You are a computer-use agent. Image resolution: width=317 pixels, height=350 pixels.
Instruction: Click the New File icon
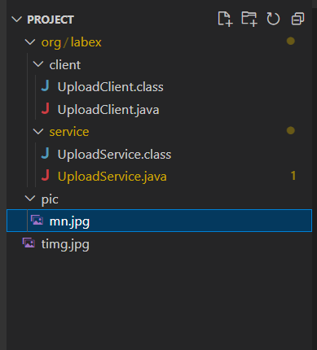[x=225, y=19]
